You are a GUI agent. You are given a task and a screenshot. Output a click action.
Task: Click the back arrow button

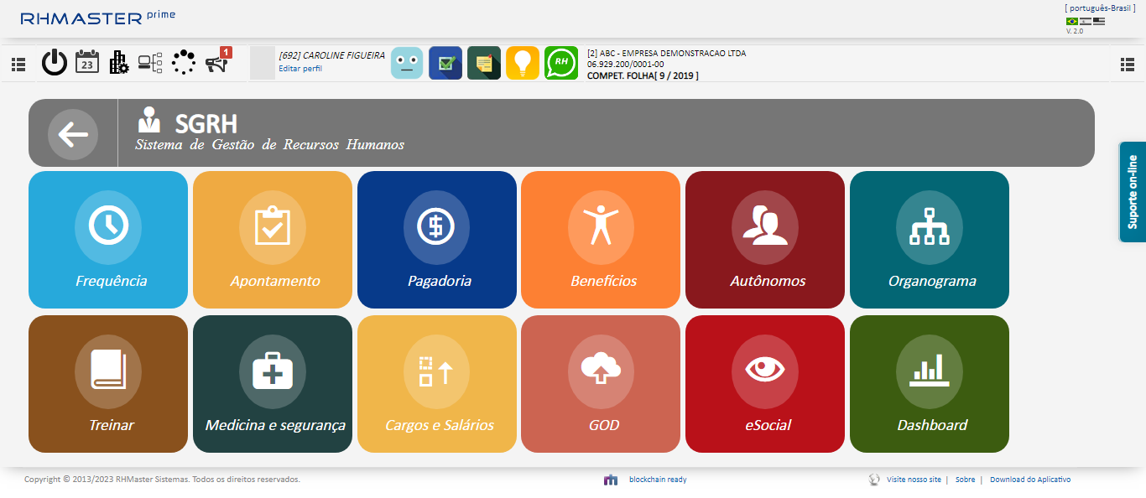click(73, 134)
